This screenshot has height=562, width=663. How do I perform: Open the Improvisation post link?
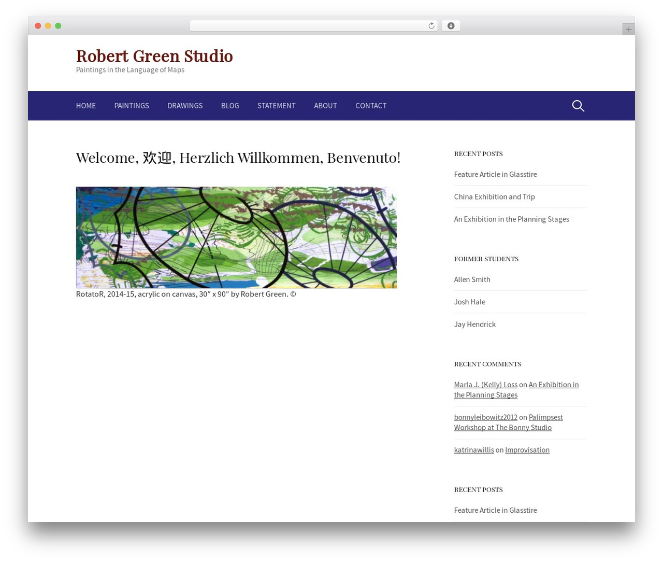coord(527,450)
